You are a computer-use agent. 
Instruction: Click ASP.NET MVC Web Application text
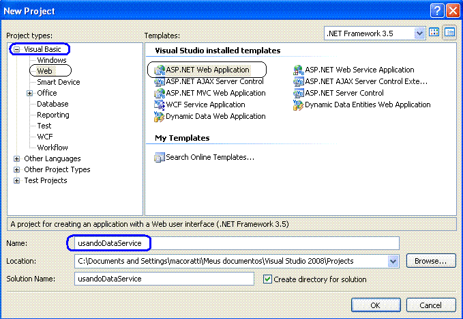click(x=215, y=93)
